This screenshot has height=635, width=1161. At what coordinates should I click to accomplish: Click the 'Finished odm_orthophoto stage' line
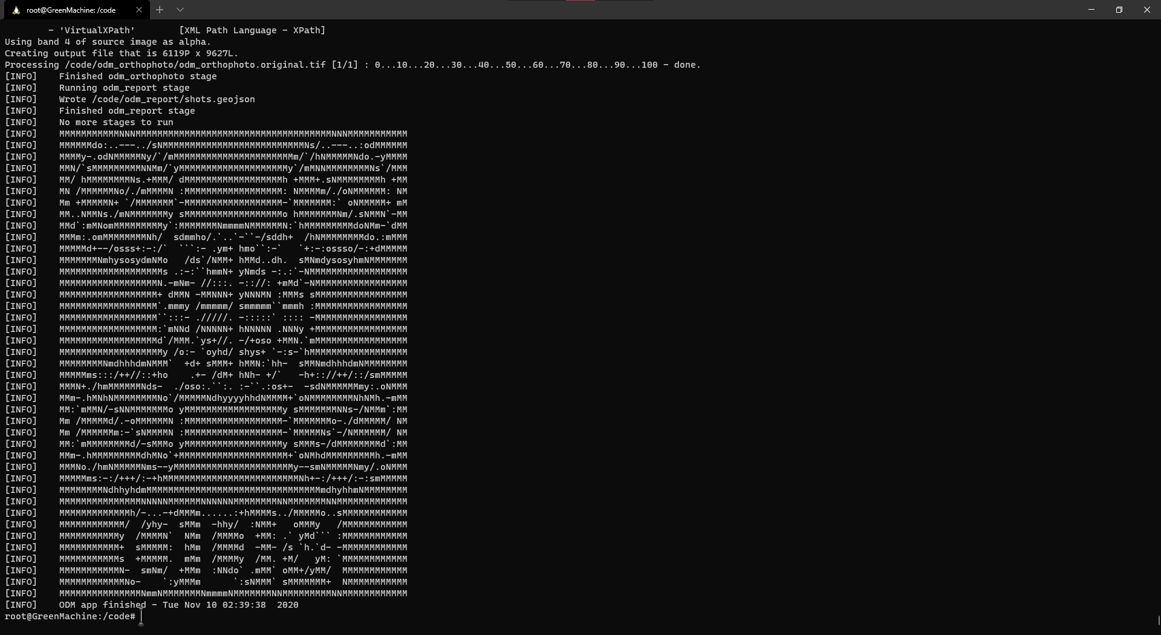(x=137, y=76)
